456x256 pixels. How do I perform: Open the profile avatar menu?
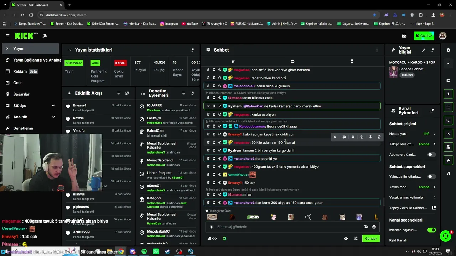coord(443,36)
